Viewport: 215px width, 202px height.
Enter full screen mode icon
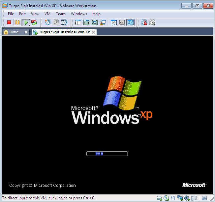point(95,22)
